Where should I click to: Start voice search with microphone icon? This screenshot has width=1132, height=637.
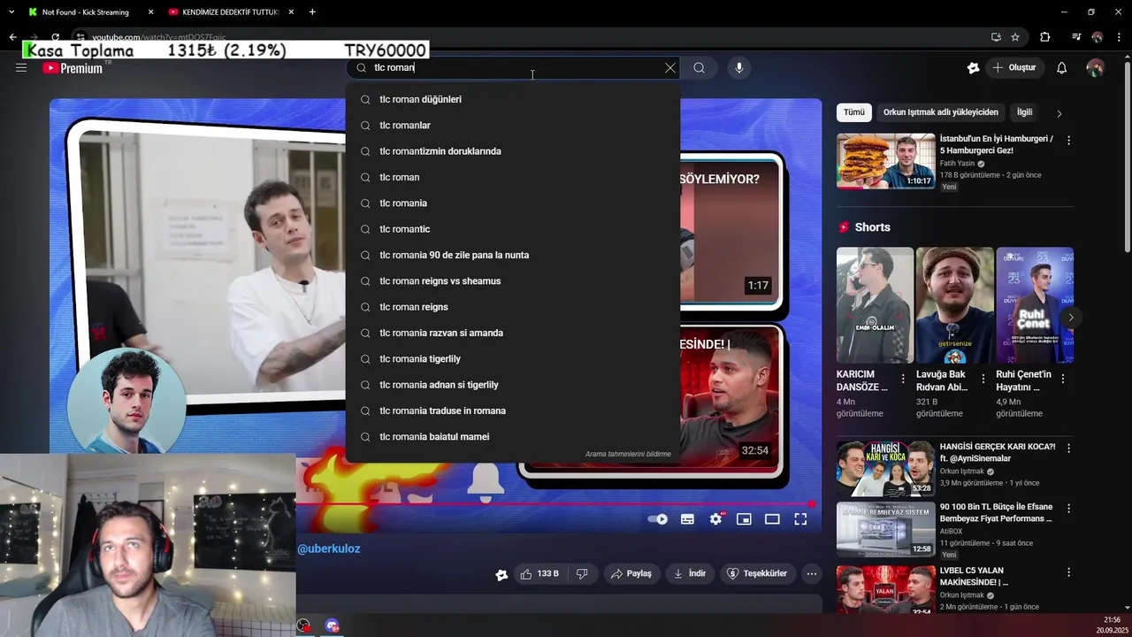(739, 68)
